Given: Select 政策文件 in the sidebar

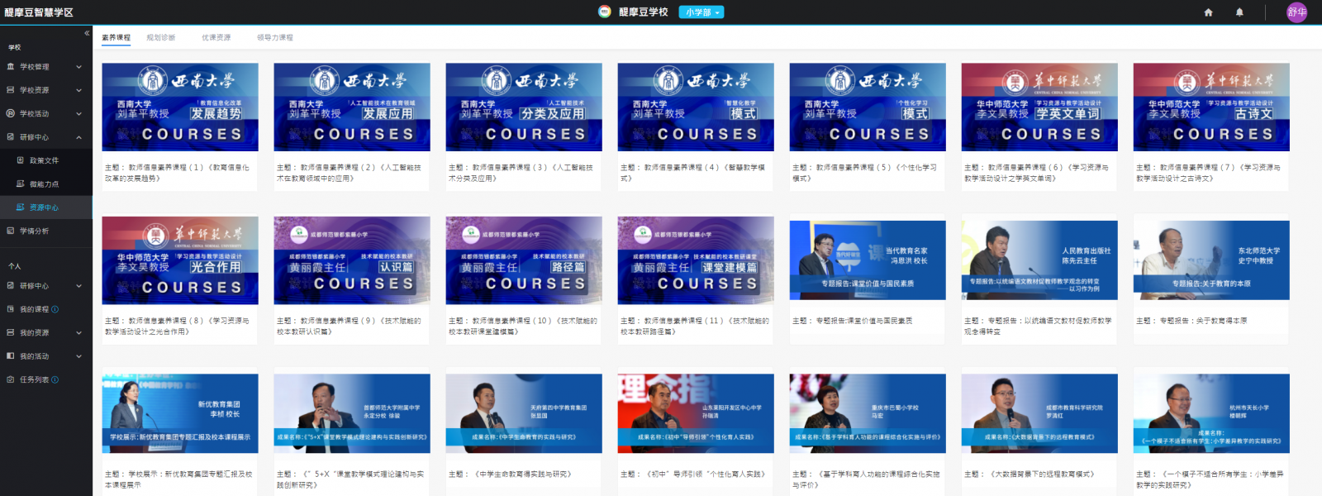Looking at the screenshot, I should tap(44, 160).
